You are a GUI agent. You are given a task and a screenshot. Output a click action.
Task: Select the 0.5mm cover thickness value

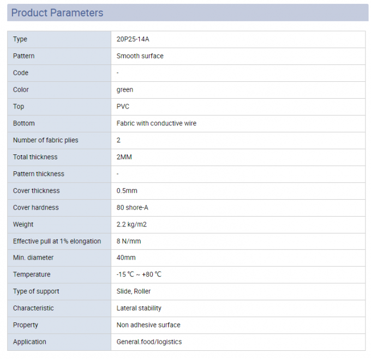(127, 191)
